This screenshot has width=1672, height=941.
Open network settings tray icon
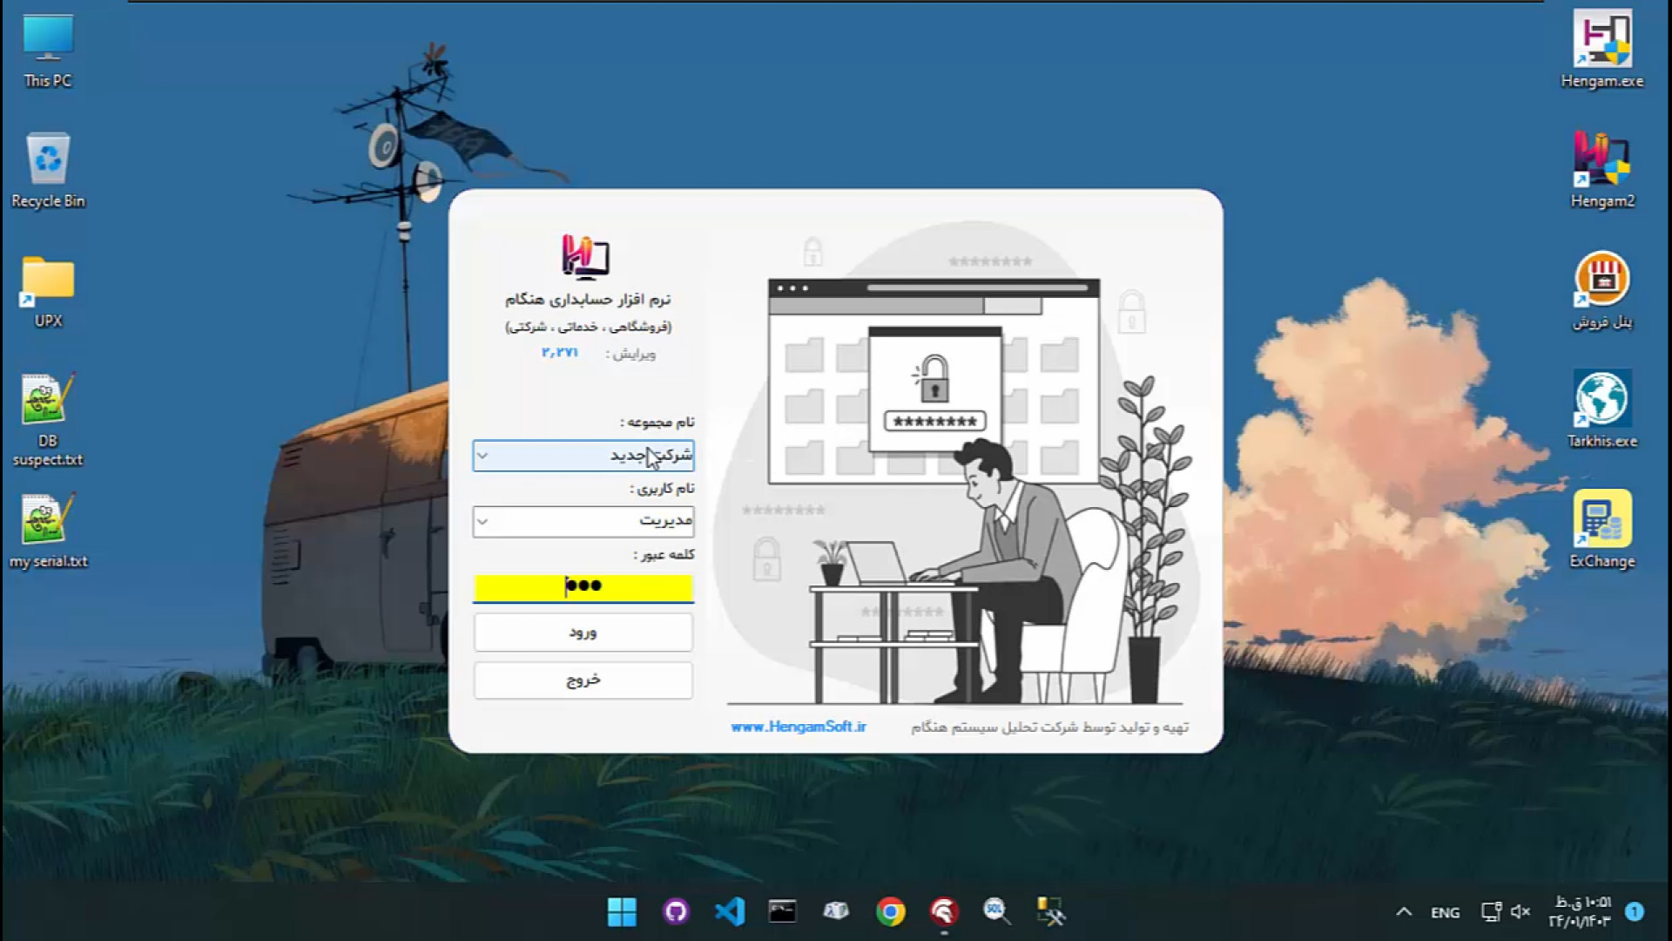[1491, 912]
